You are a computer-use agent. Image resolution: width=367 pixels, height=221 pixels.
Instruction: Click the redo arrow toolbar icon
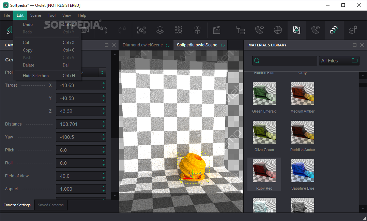(122, 30)
